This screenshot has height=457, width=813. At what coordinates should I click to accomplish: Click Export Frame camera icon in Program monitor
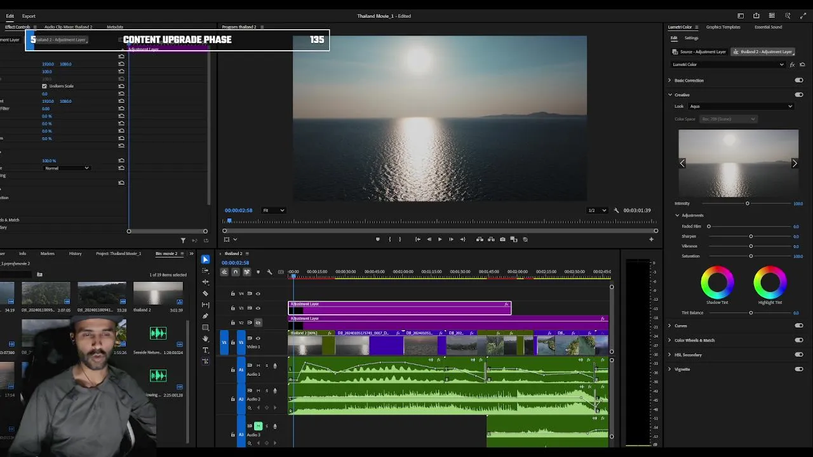click(x=502, y=239)
